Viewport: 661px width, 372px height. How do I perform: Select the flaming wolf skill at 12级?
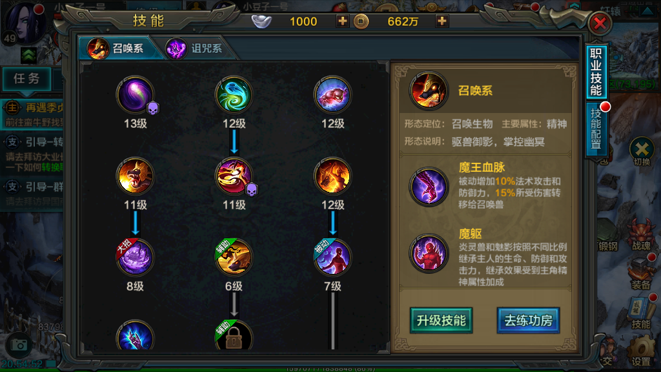tap(332, 176)
